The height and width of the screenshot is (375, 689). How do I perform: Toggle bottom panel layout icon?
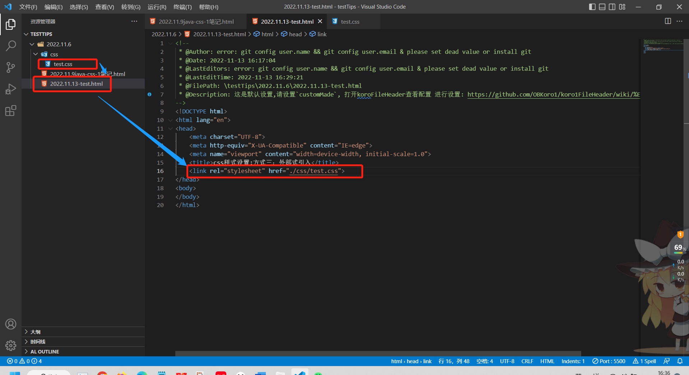pyautogui.click(x=602, y=7)
